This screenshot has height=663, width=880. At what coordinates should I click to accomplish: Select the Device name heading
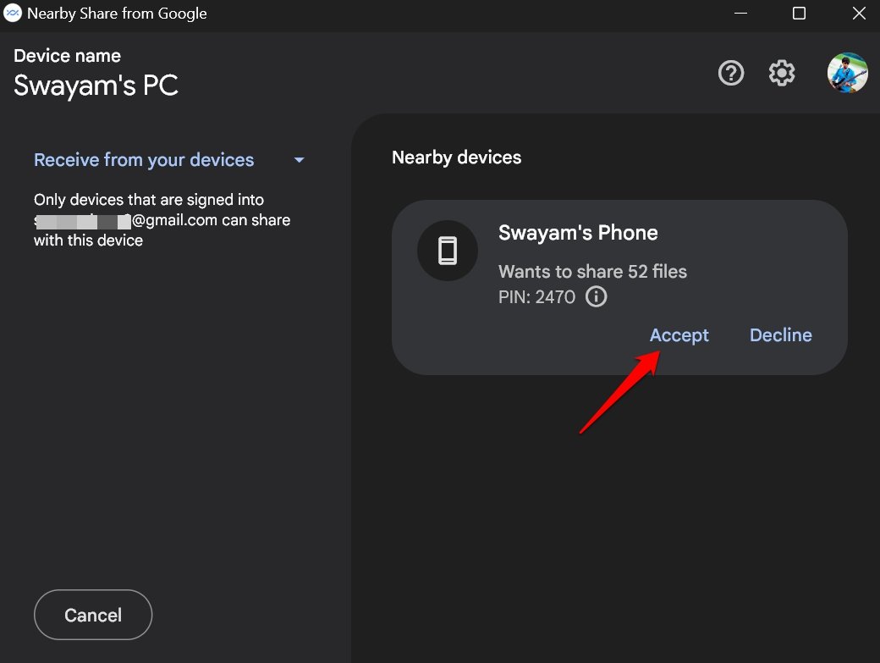tap(67, 55)
